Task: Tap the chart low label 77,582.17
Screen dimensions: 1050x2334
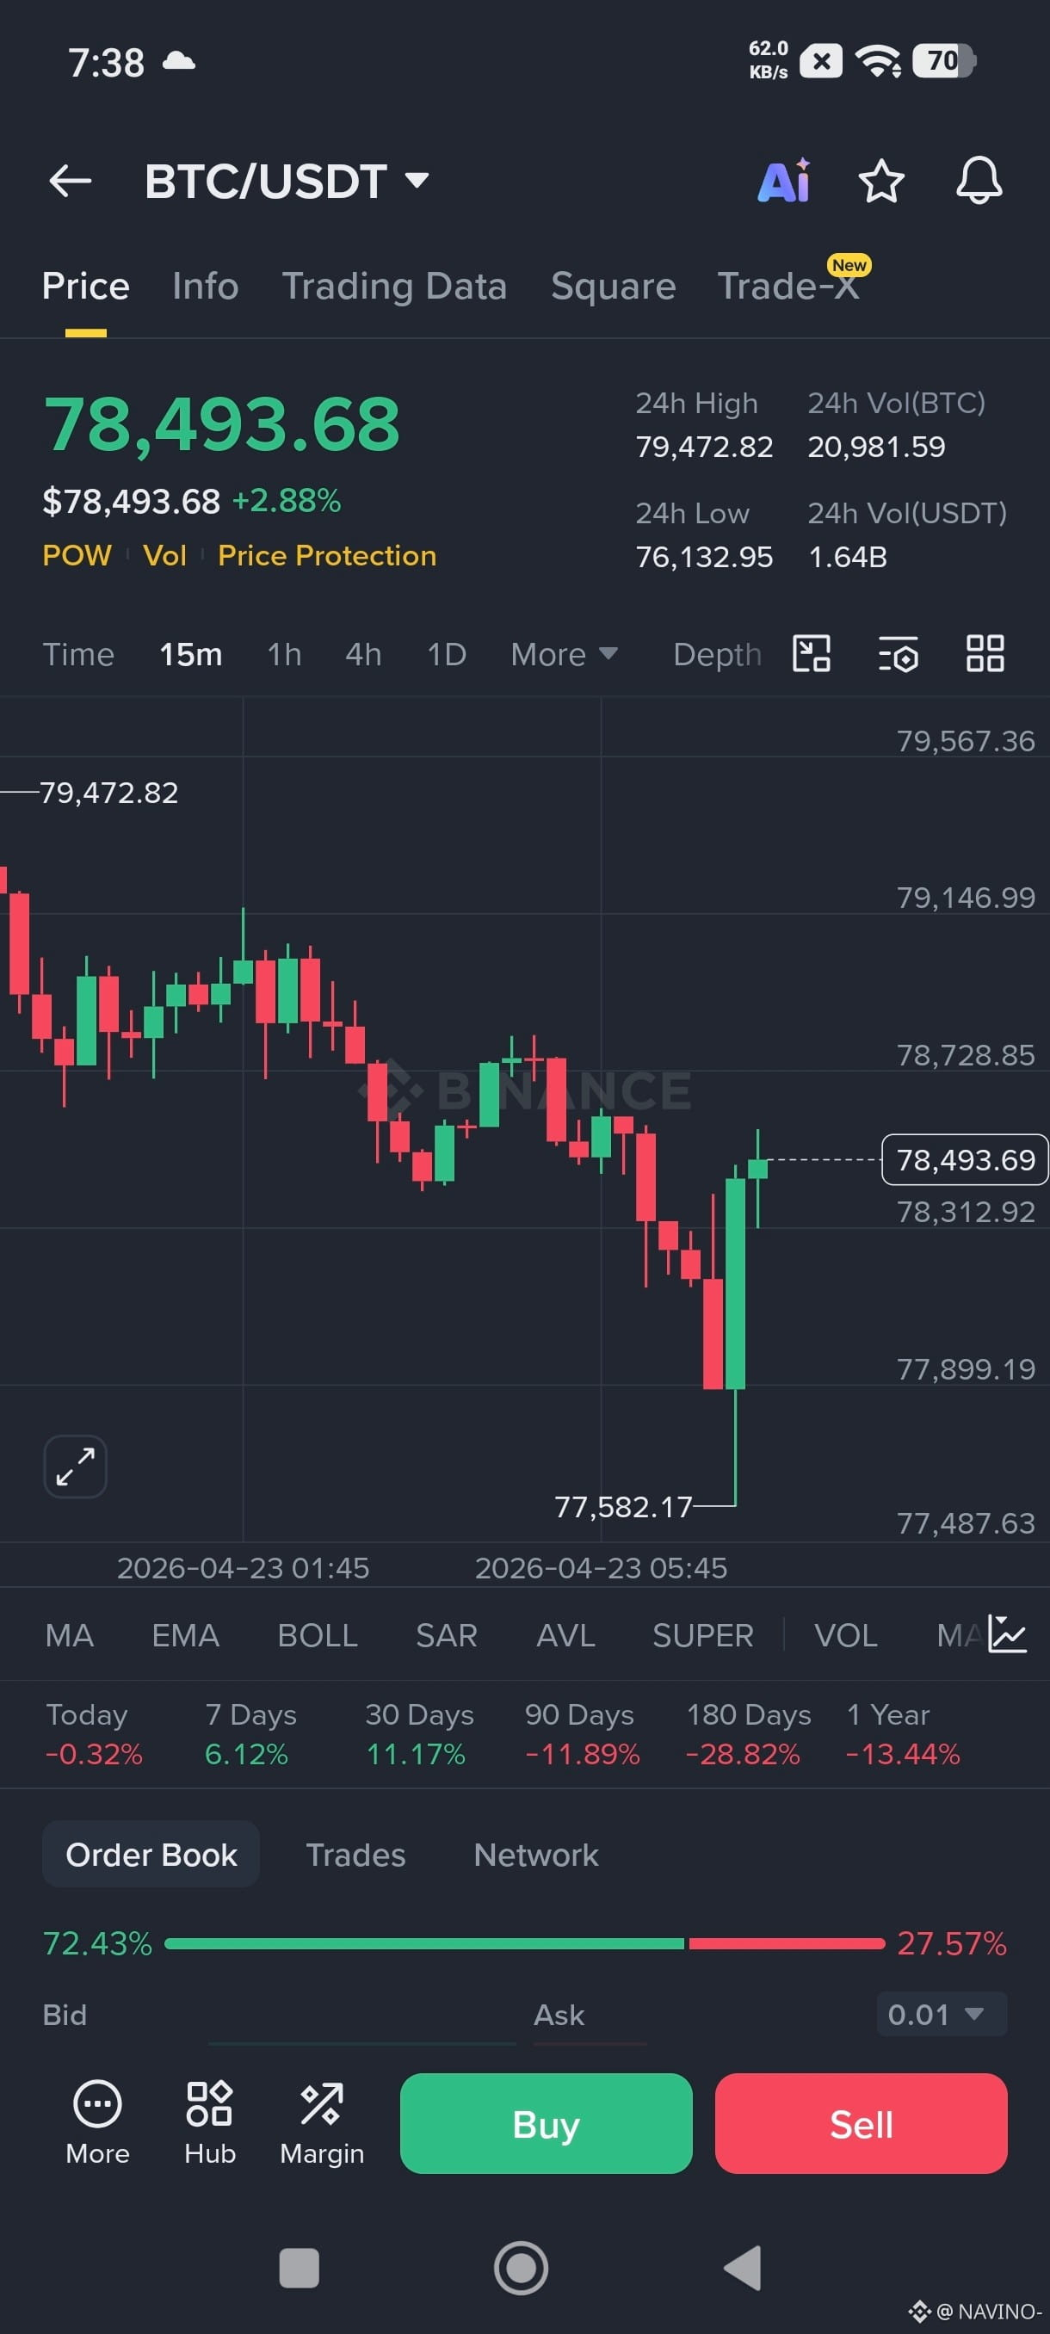Action: click(x=623, y=1507)
